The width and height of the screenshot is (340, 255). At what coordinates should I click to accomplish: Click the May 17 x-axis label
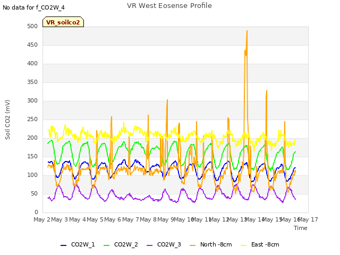(308, 219)
